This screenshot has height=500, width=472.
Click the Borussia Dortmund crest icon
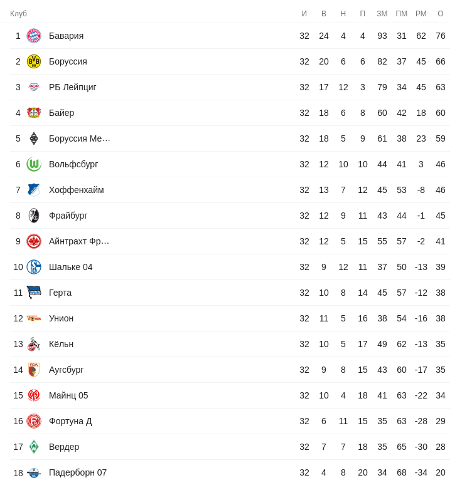pyautogui.click(x=34, y=61)
